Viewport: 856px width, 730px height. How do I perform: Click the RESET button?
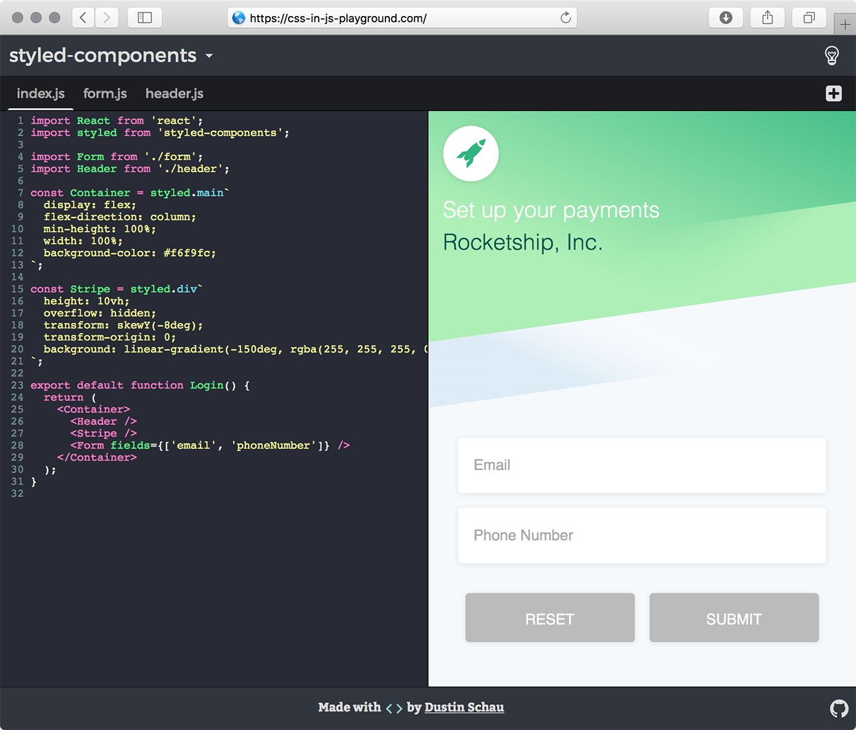[550, 618]
